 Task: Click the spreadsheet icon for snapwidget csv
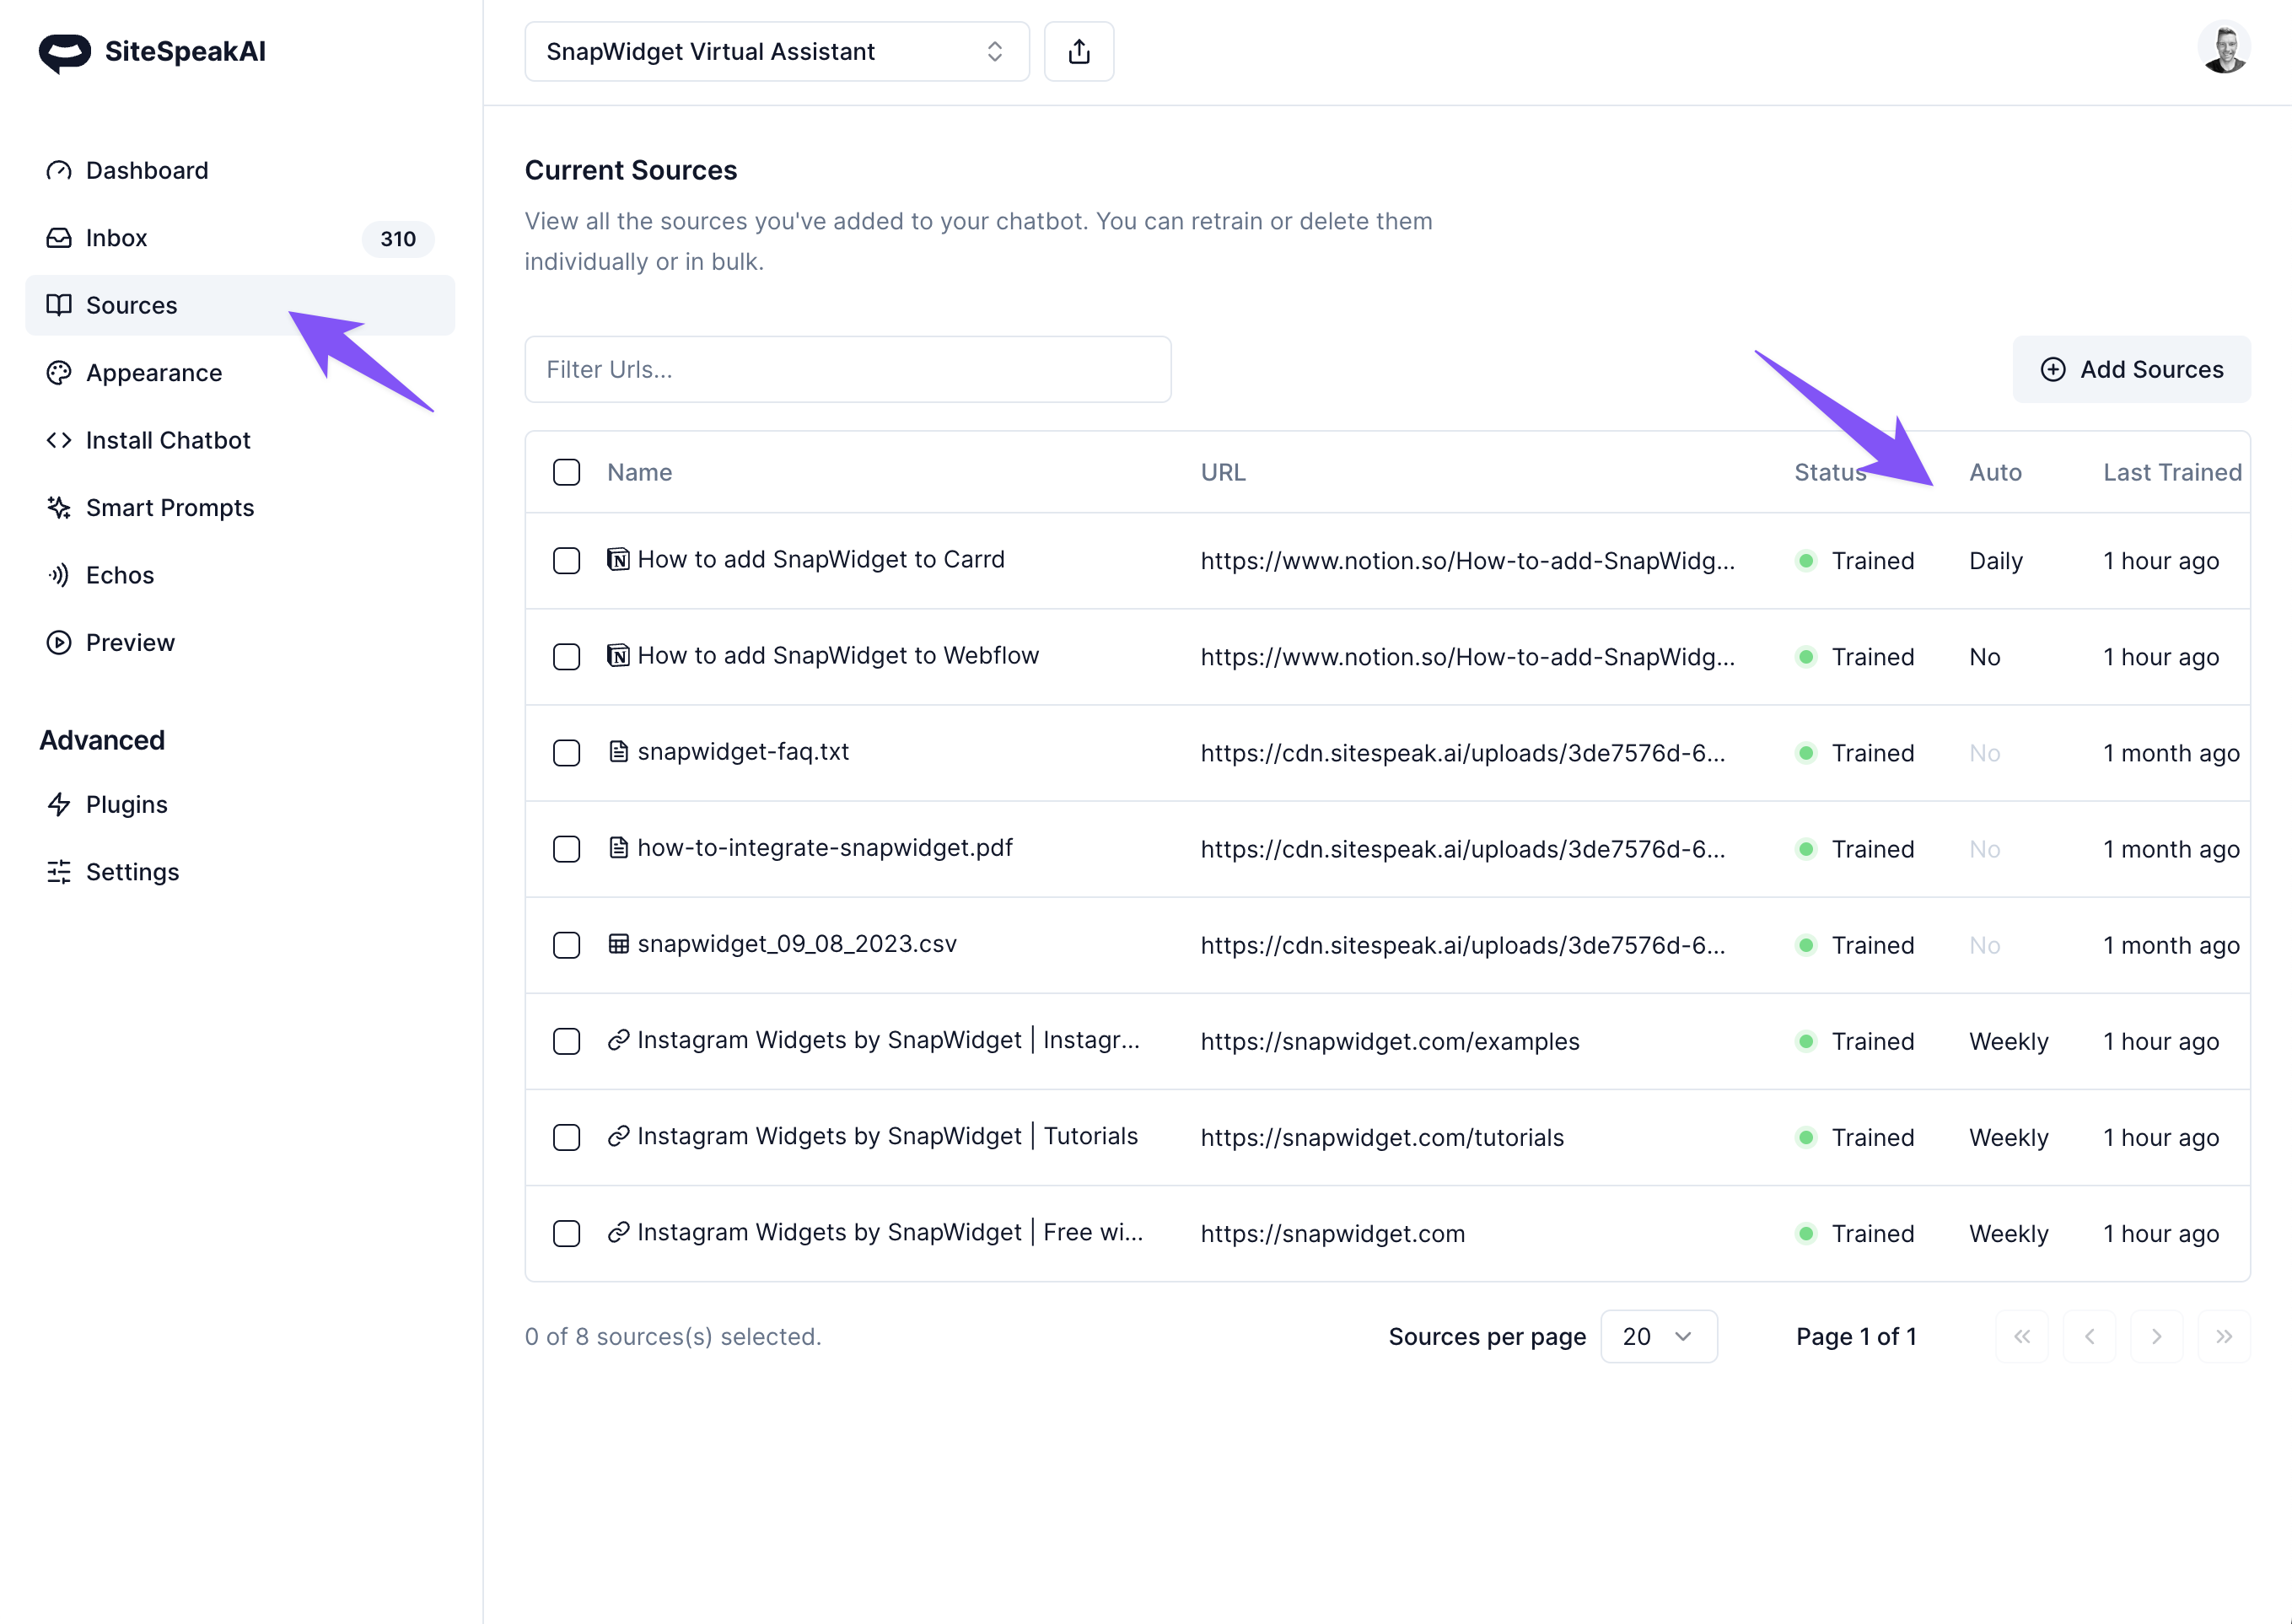618,943
